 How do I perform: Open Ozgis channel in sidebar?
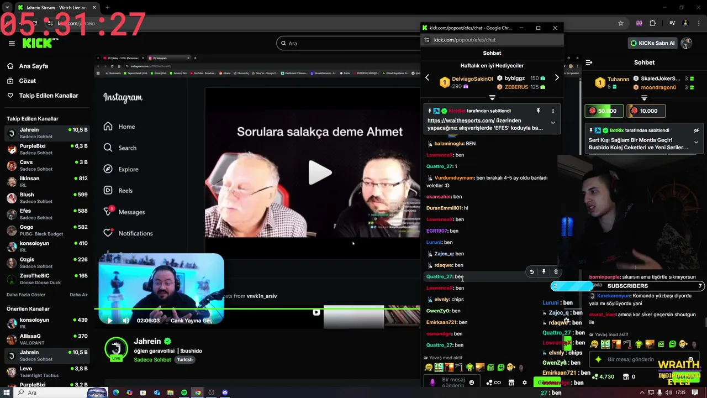(46, 263)
